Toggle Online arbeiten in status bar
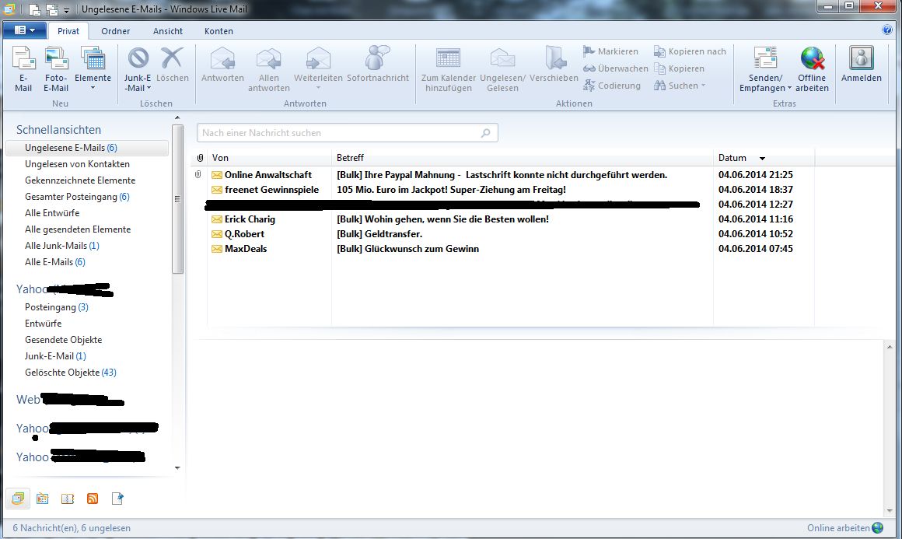Viewport: 902px width, 539px height. tap(844, 528)
